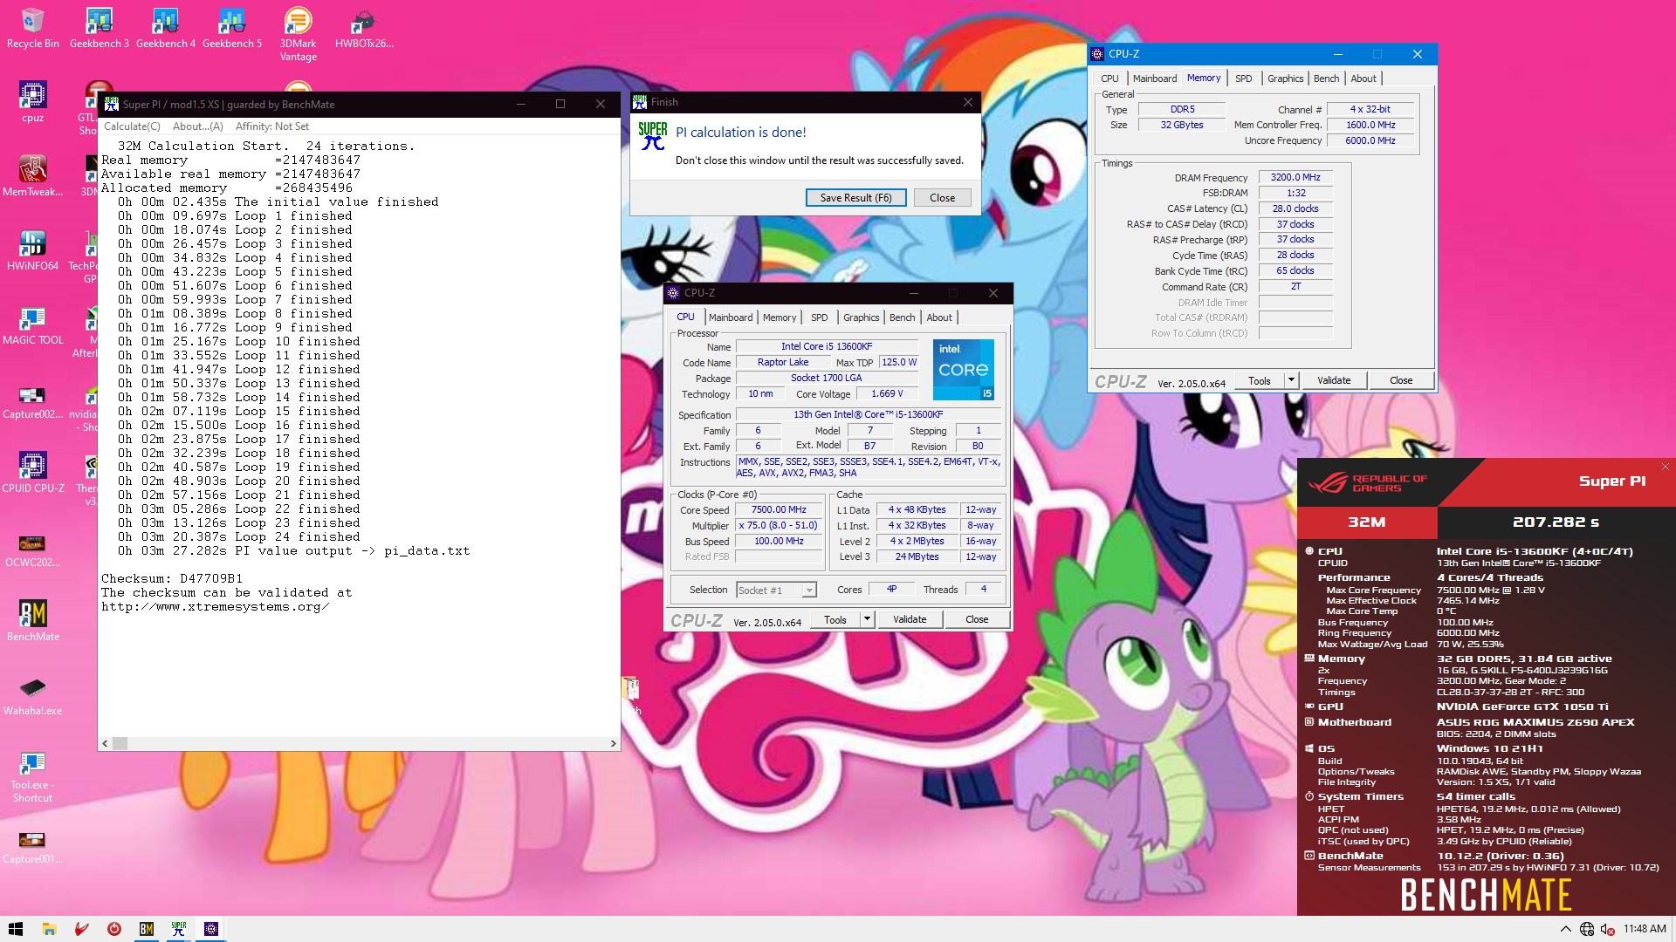Click the Super PI taskbar icon

179,929
